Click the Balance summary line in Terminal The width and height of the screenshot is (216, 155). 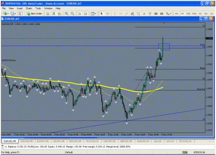69,147
